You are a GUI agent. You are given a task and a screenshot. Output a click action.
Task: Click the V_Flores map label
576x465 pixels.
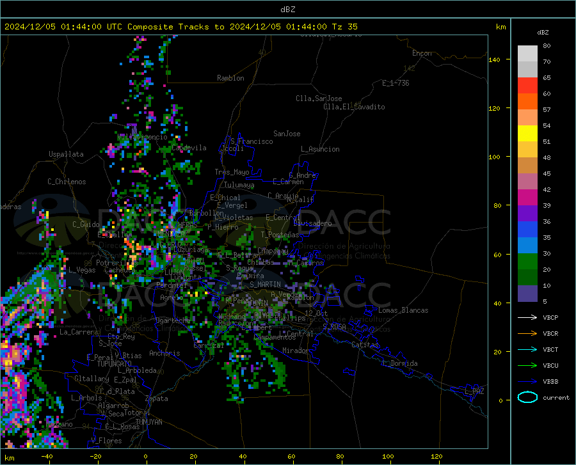(106, 441)
